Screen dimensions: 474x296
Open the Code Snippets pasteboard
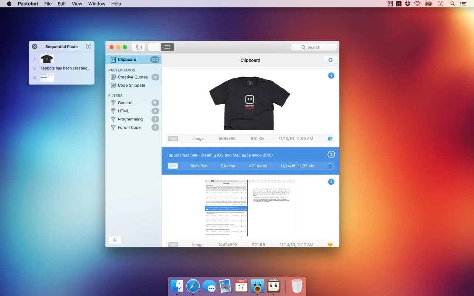[131, 85]
